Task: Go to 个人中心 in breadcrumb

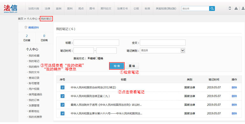Action: [x=32, y=19]
